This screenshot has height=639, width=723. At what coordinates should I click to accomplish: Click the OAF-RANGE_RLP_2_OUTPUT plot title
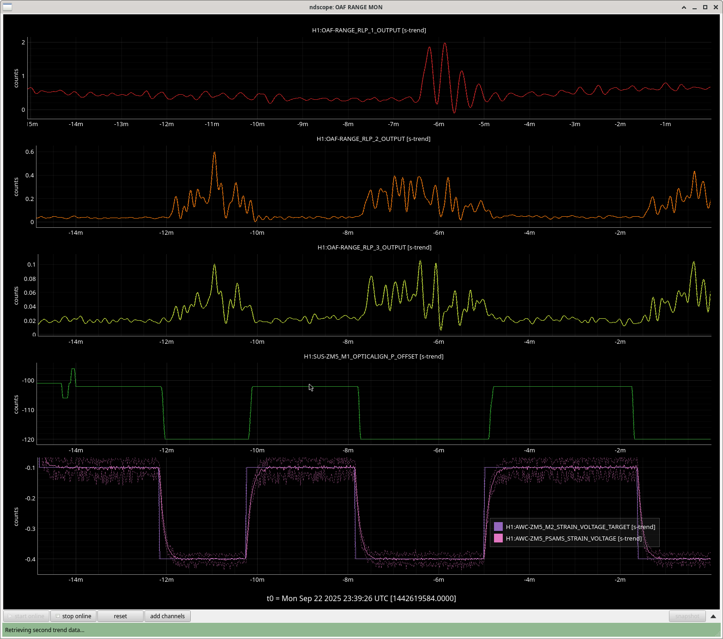pyautogui.click(x=373, y=139)
